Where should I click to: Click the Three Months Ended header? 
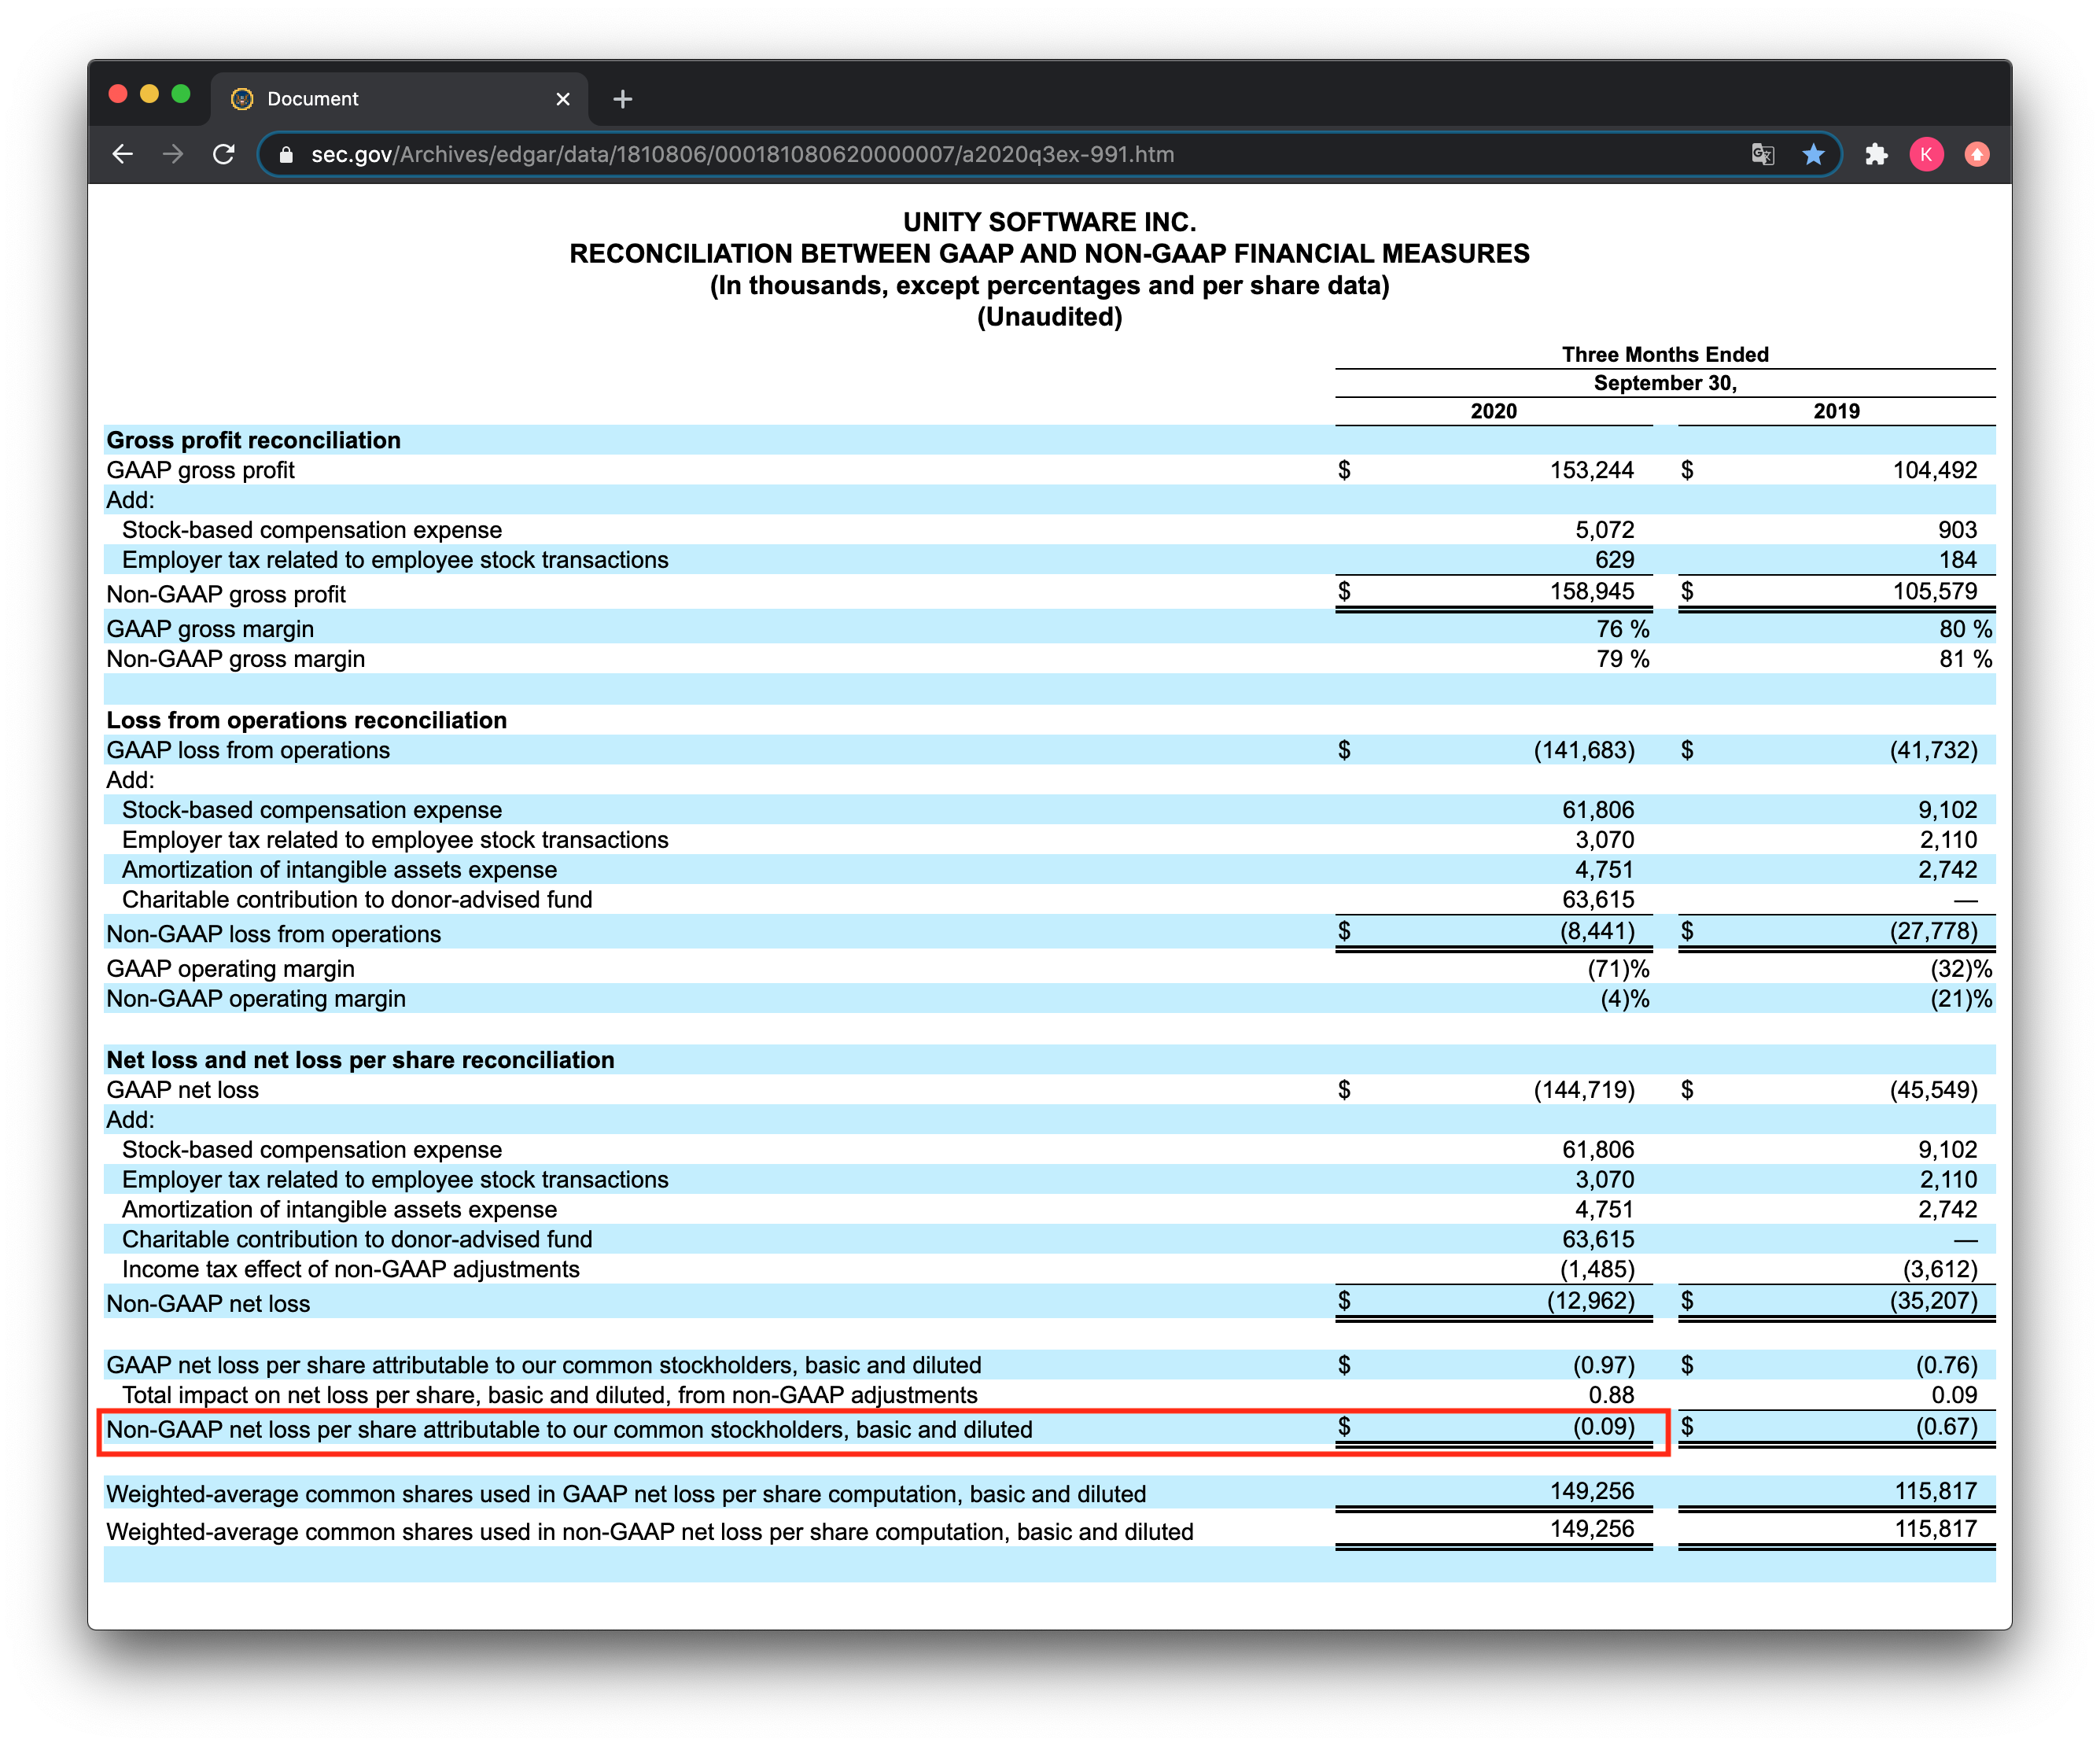point(1665,354)
